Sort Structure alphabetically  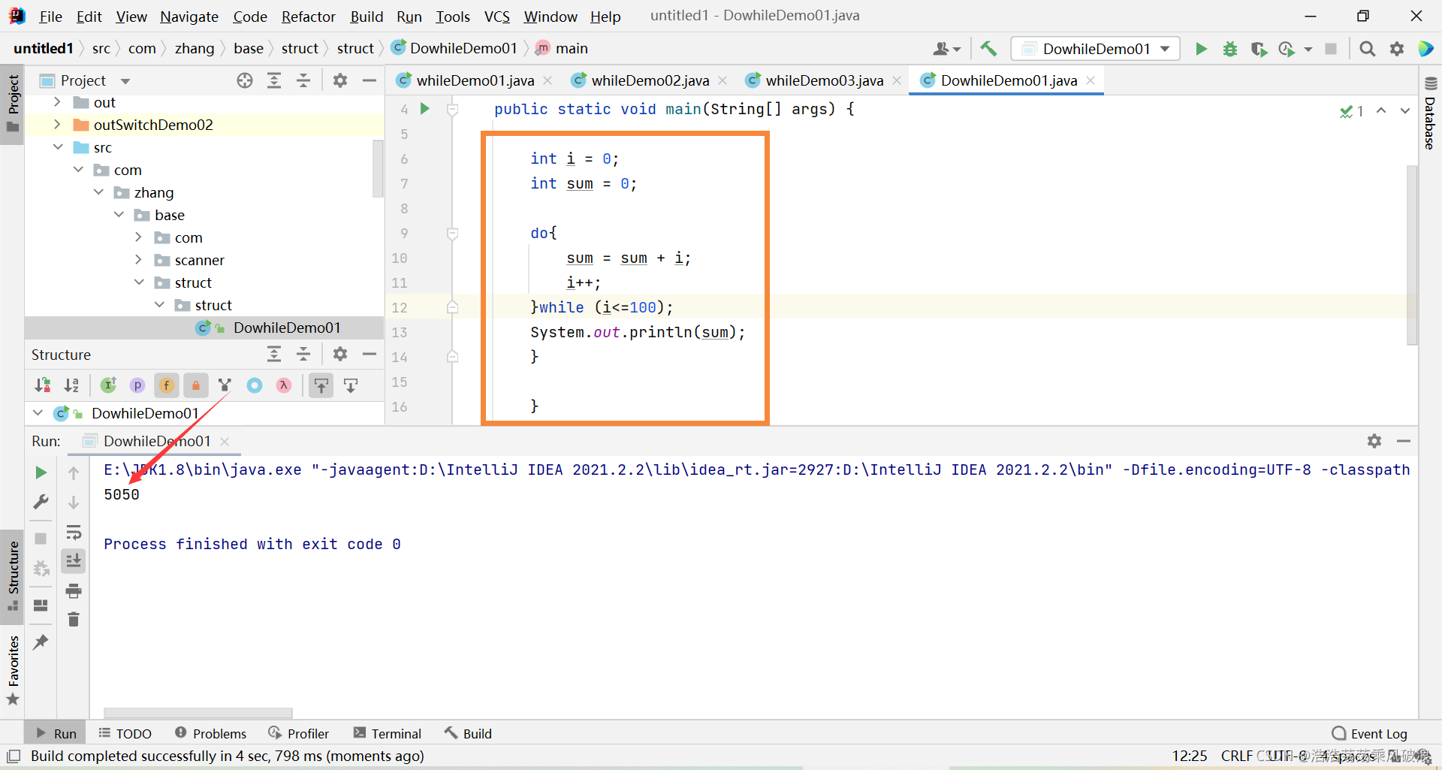(x=71, y=385)
